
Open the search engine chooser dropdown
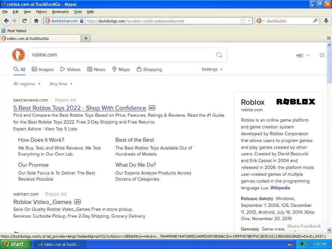click(x=260, y=21)
